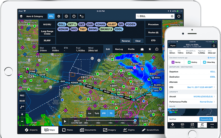
Task: Reverse the flight plan route
Action: (x=126, y=41)
